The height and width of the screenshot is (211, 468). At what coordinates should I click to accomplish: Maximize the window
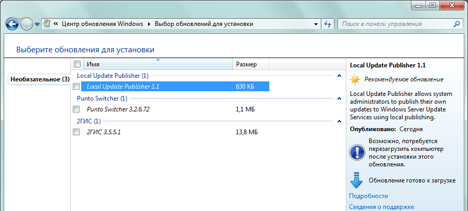click(433, 5)
